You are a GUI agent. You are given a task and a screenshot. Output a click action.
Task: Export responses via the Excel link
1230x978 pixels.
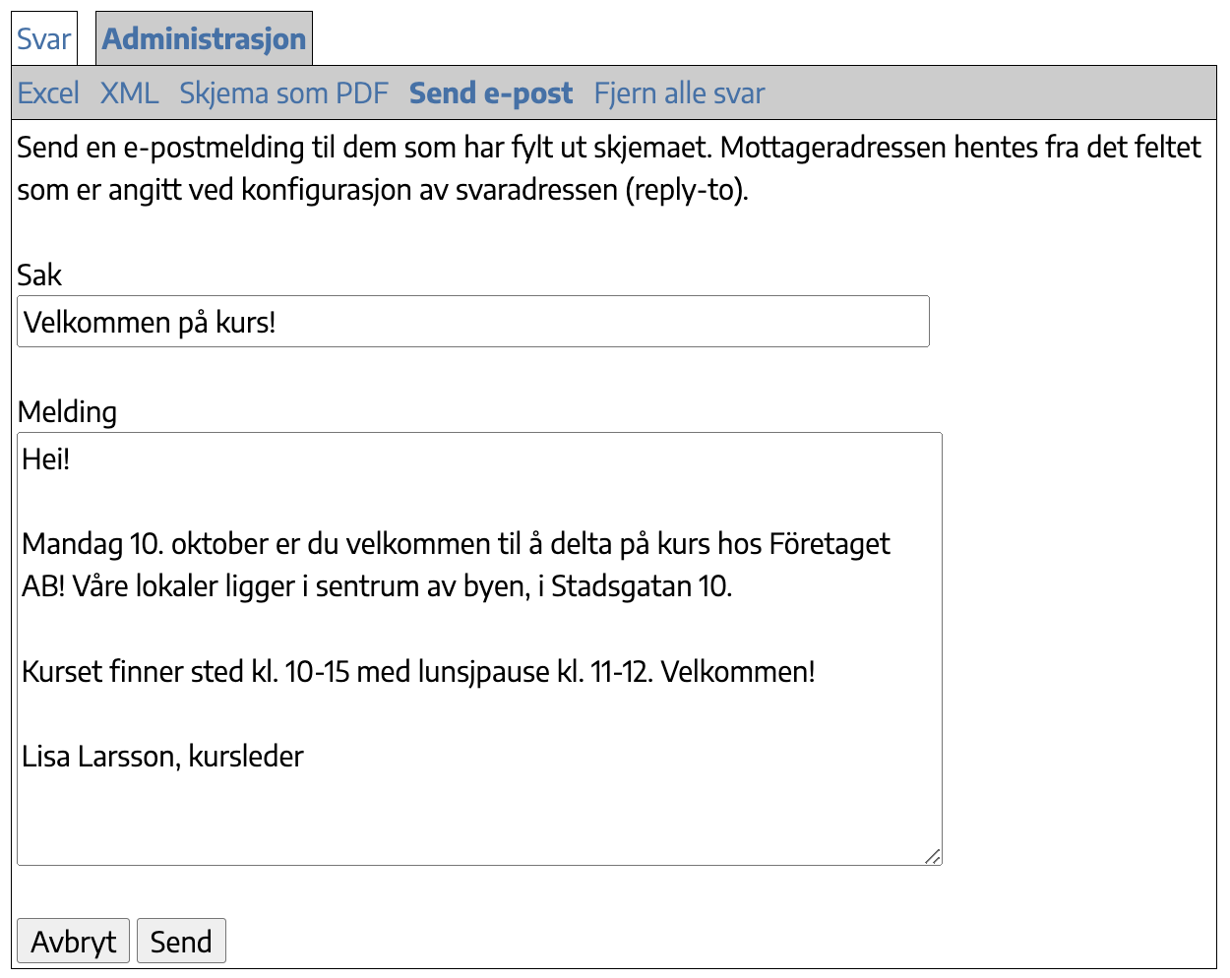pyautogui.click(x=48, y=93)
